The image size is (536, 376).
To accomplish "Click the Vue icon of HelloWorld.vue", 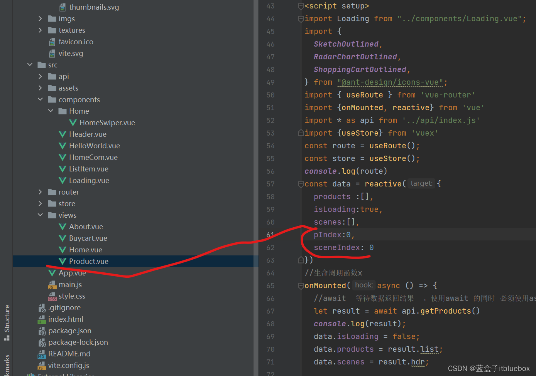I will point(63,146).
